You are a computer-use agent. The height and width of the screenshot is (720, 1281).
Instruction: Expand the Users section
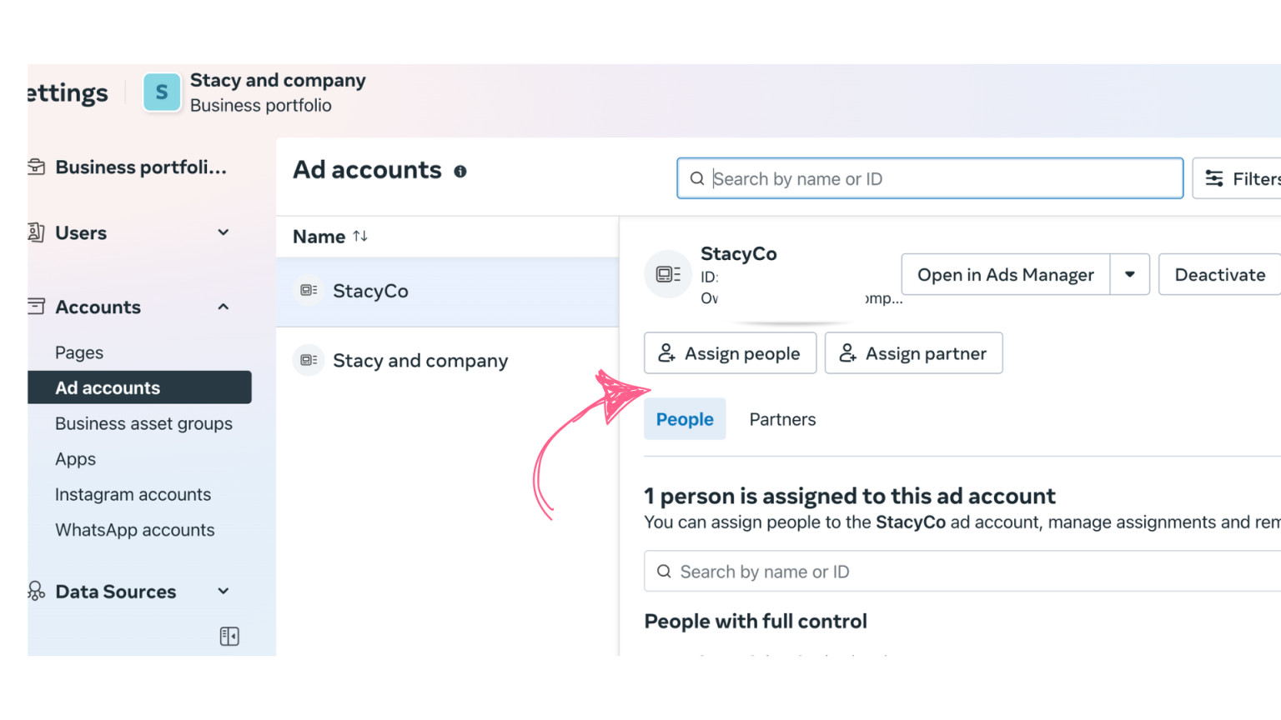point(223,232)
